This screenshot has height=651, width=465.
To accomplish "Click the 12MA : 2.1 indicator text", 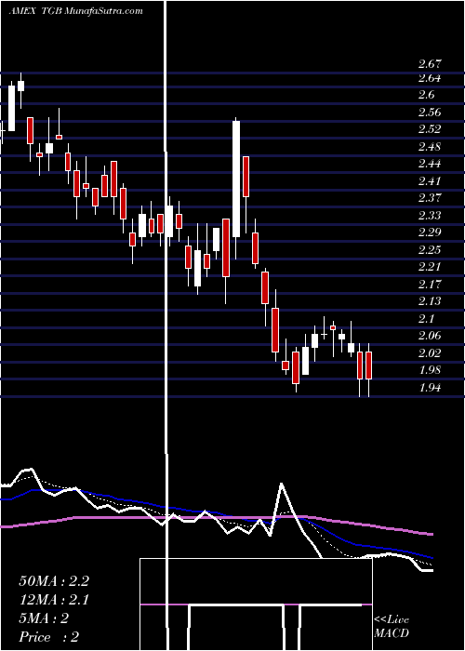I will (x=54, y=600).
